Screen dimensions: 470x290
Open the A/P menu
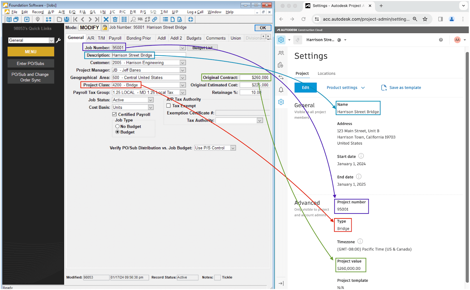51,12
